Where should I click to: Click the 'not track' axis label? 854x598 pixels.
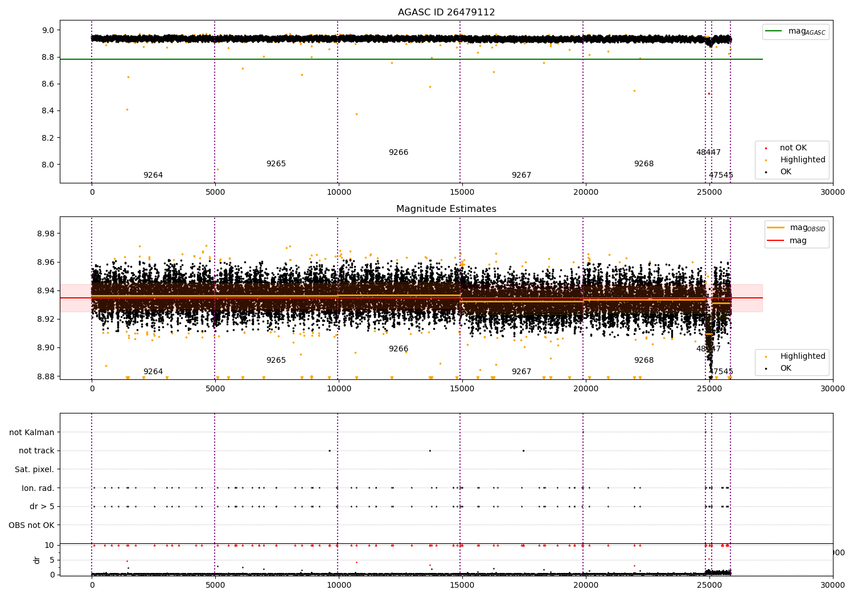(36, 451)
